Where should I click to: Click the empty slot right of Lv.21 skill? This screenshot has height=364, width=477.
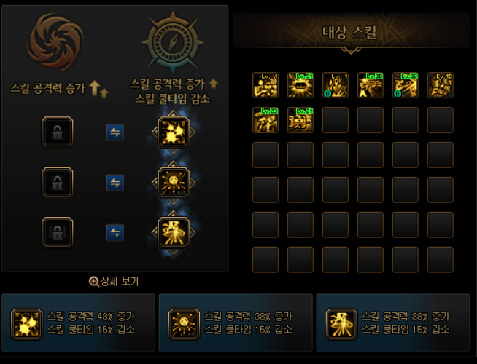(336, 120)
